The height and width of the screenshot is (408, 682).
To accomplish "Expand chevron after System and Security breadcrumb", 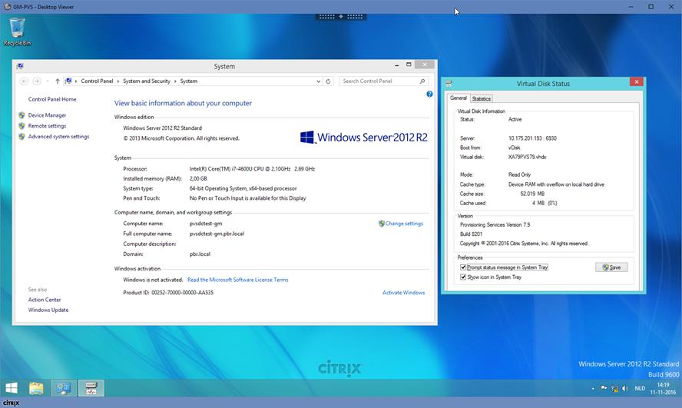I will point(175,81).
